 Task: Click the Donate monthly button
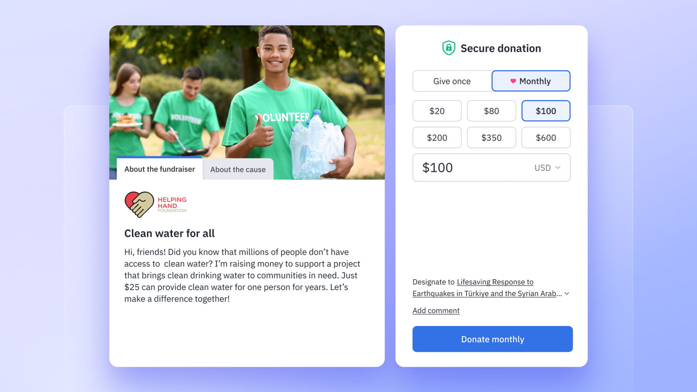pos(493,339)
